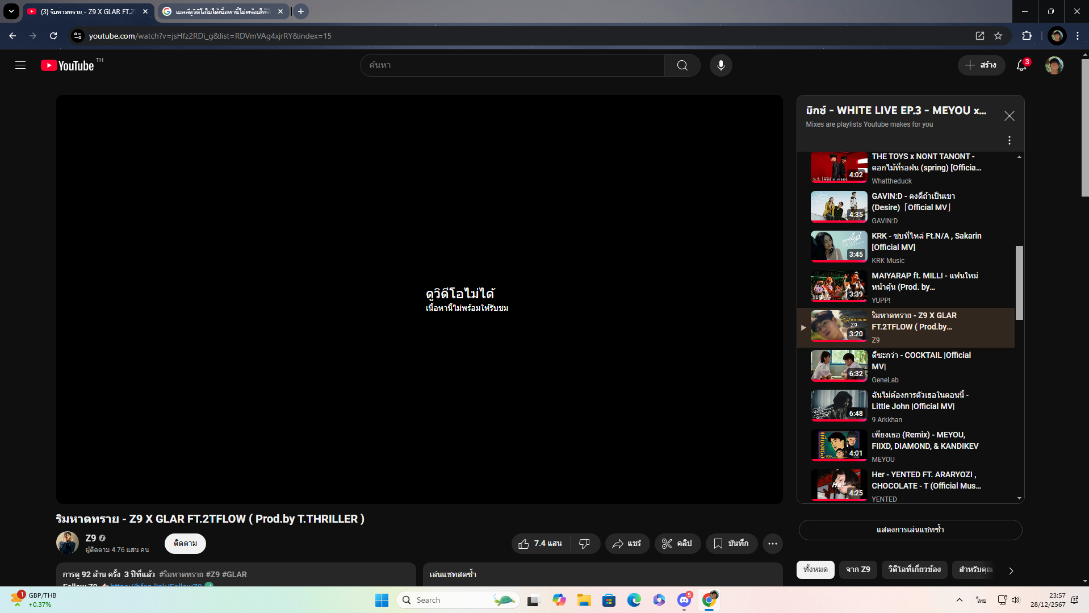Create a clip with คลิป button

tap(677, 544)
